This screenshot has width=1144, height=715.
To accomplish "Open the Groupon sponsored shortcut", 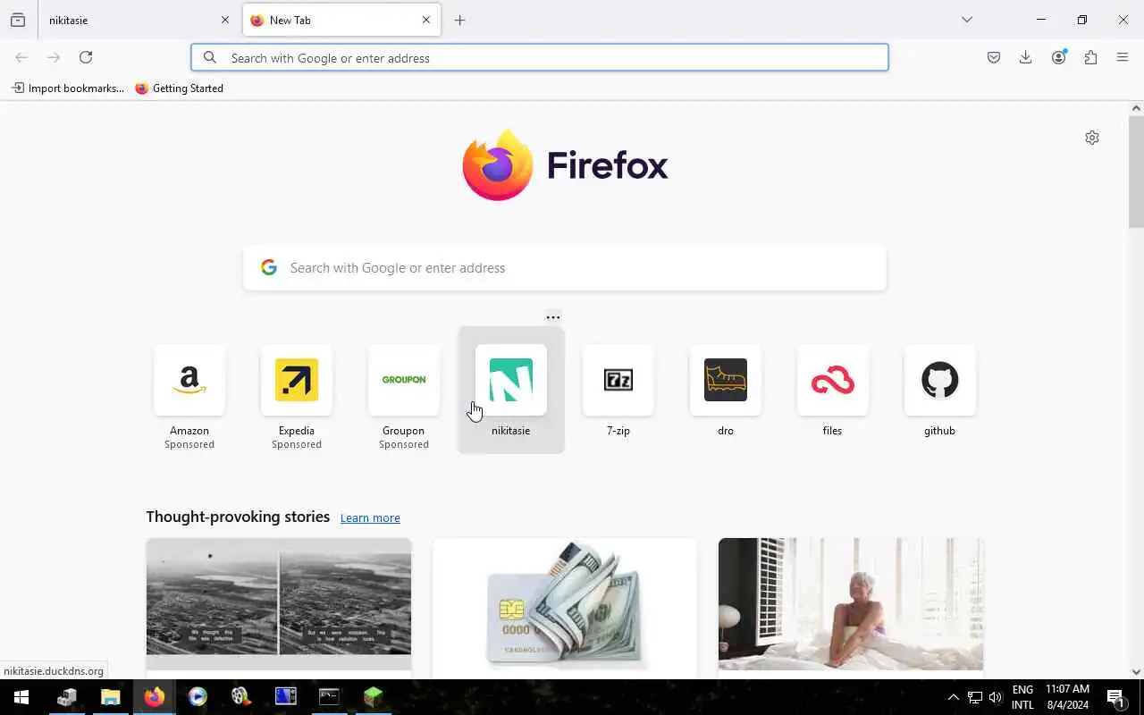I will click(x=404, y=390).
